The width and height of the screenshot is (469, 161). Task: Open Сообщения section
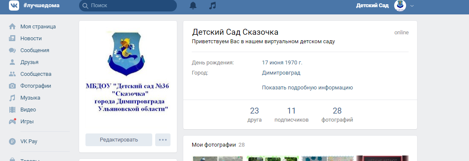click(x=35, y=50)
